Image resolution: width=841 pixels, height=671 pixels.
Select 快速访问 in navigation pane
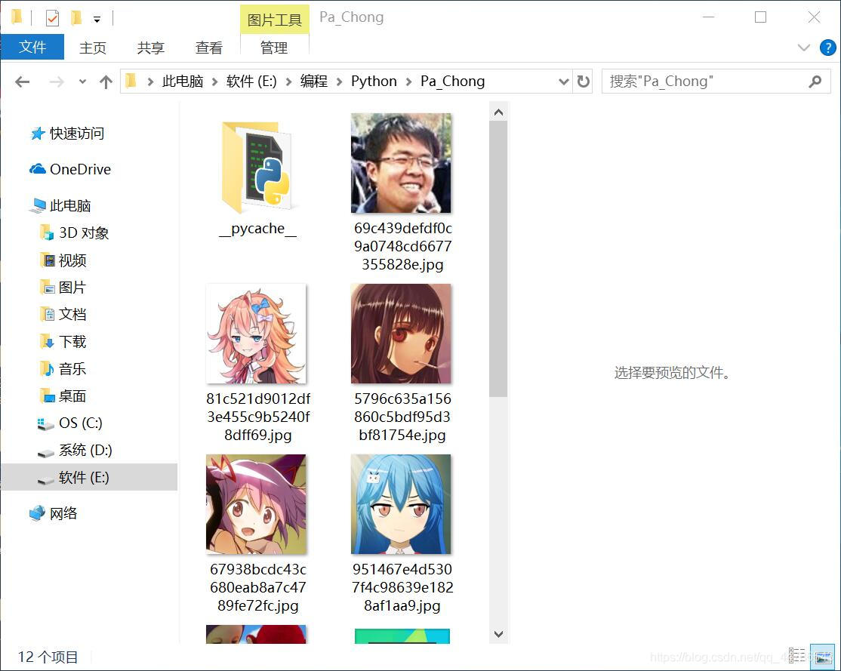coord(67,133)
